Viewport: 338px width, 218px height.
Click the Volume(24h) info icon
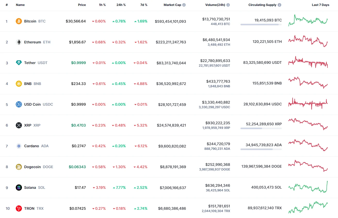tap(228, 5)
